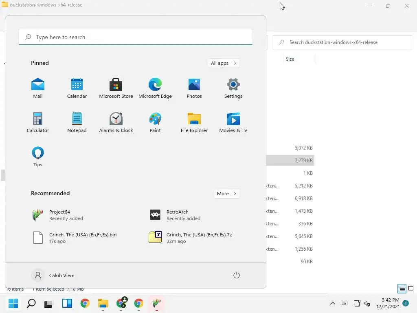The width and height of the screenshot is (417, 313).
Task: Open the Photos app
Action: (194, 88)
